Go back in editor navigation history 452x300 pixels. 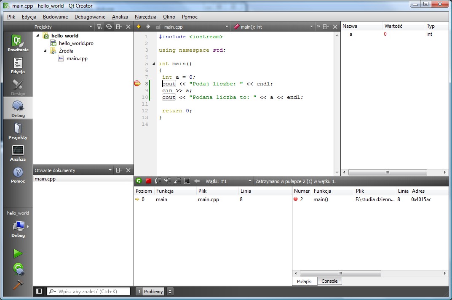139,27
